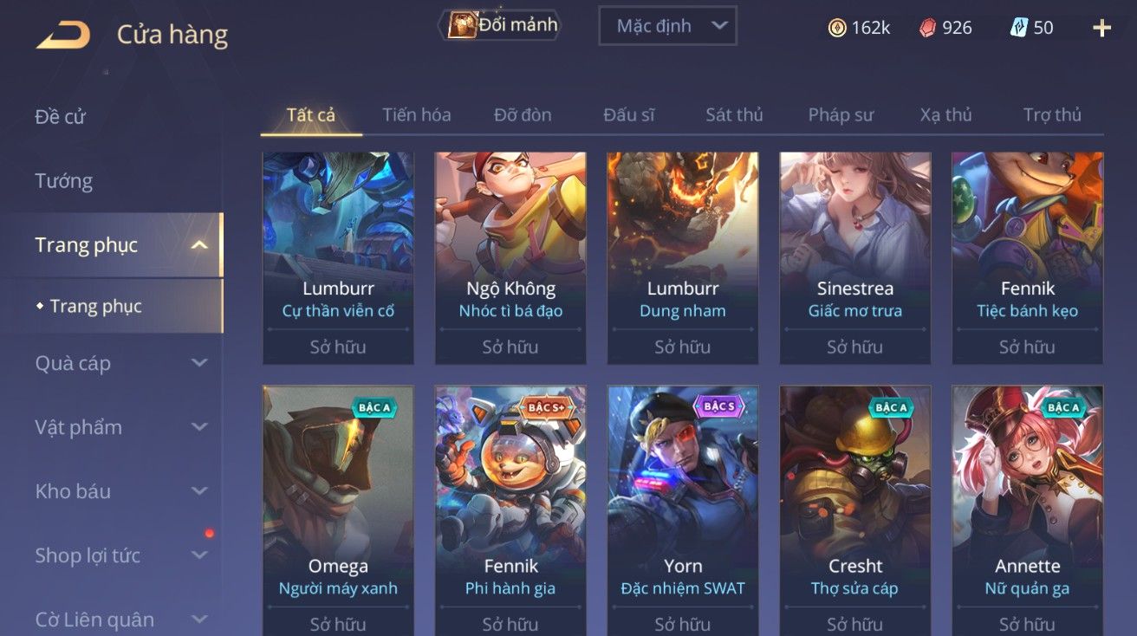Open the Tướng sidebar menu item

pos(63,181)
